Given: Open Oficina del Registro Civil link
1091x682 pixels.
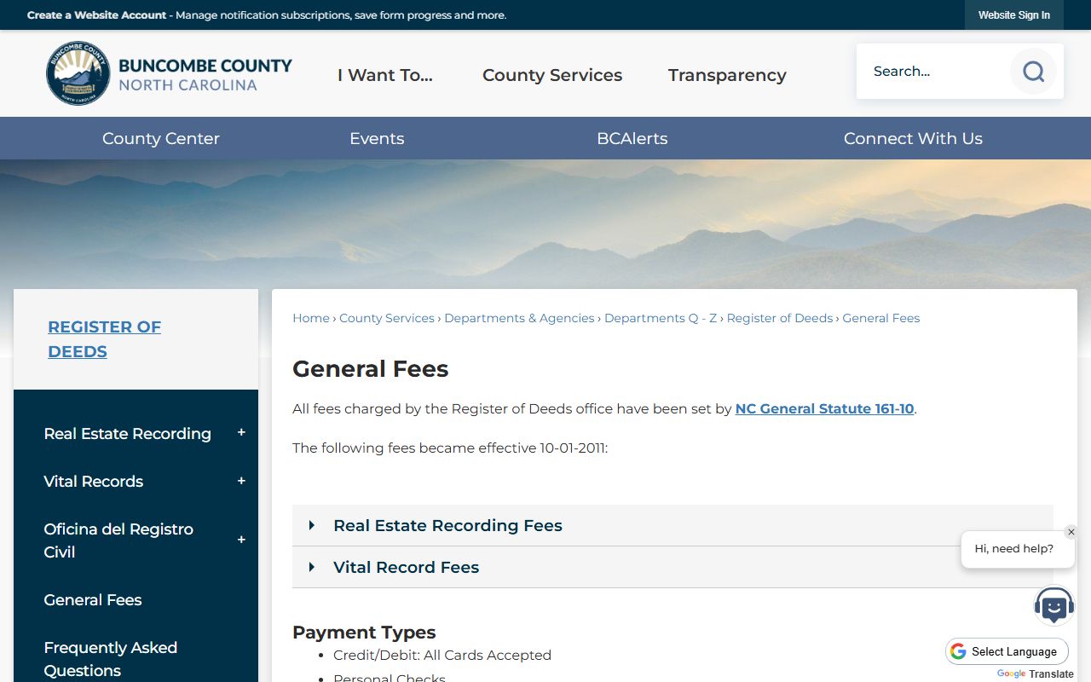Looking at the screenshot, I should coord(118,540).
